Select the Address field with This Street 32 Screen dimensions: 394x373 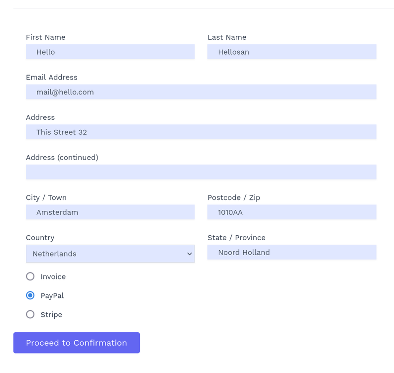tap(201, 132)
